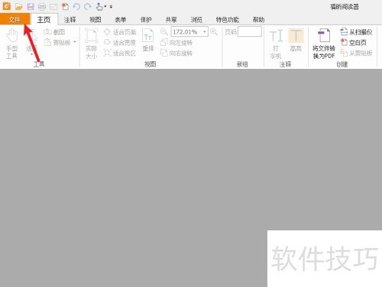
Task: Expand the 剪贴板 dropdown arrow
Action: 75,42
